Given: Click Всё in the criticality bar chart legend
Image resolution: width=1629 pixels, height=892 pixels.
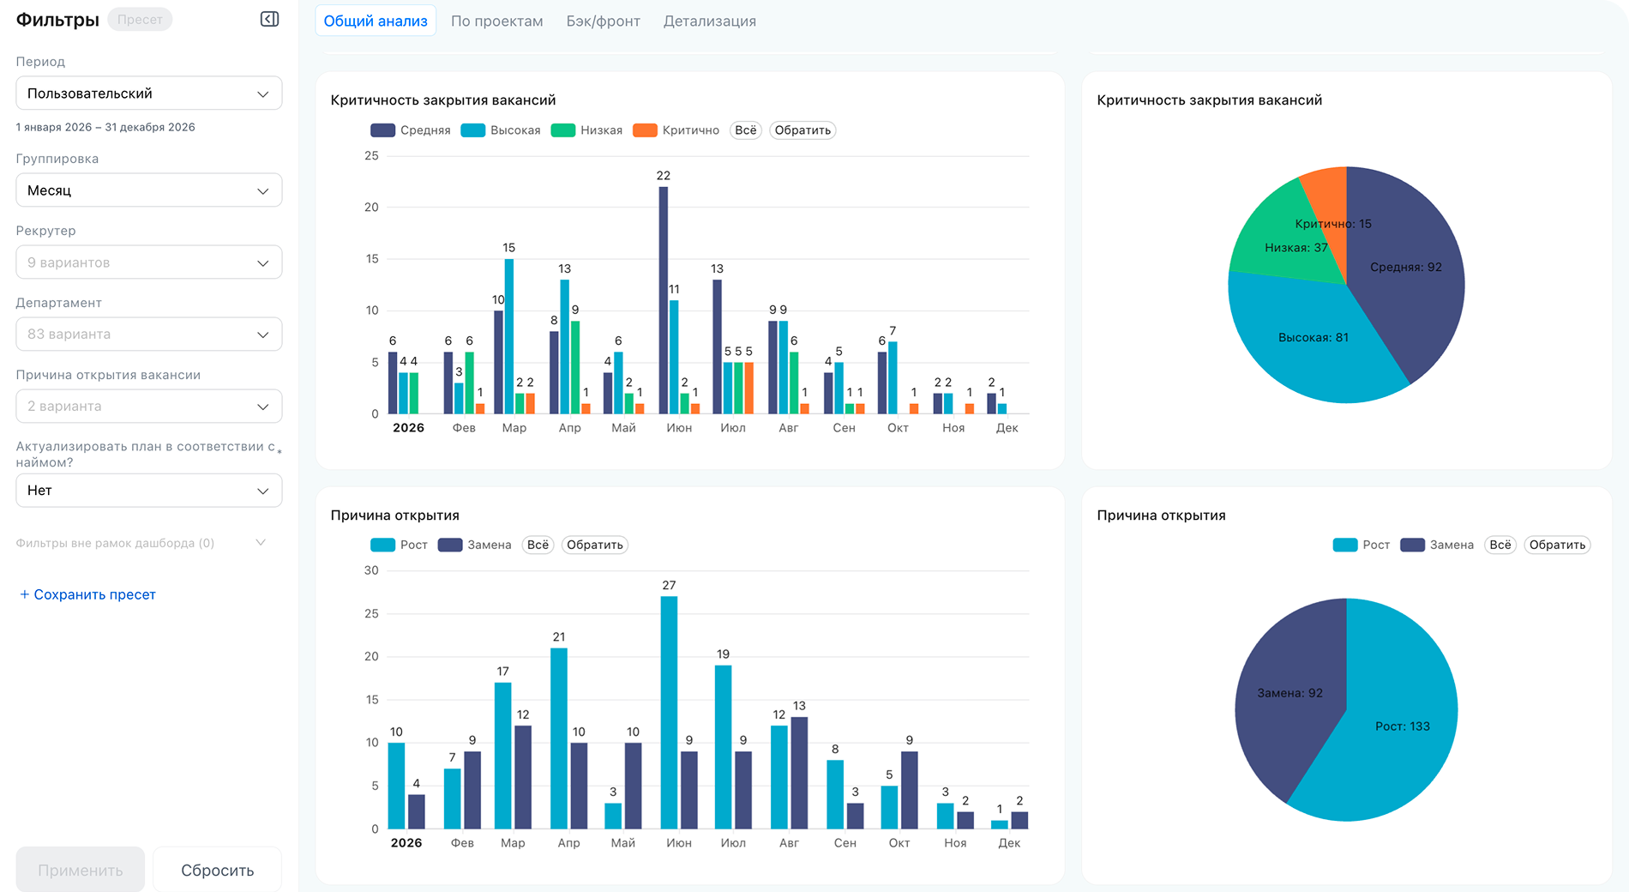Looking at the screenshot, I should click(746, 130).
